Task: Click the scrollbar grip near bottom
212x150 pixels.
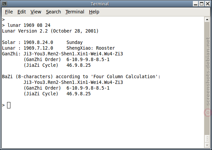Action: tap(207, 139)
